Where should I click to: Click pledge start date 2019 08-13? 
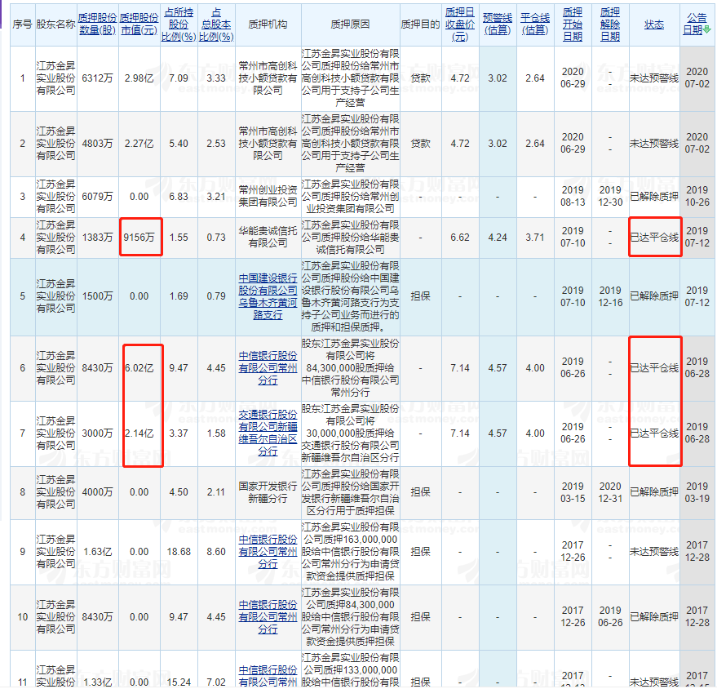coord(573,197)
